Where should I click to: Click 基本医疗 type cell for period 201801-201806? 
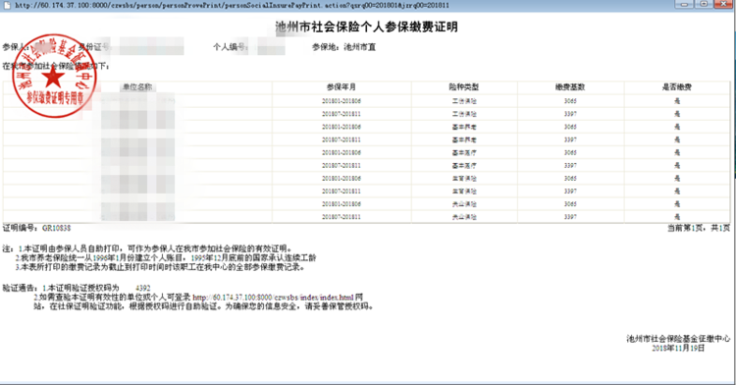(x=464, y=152)
